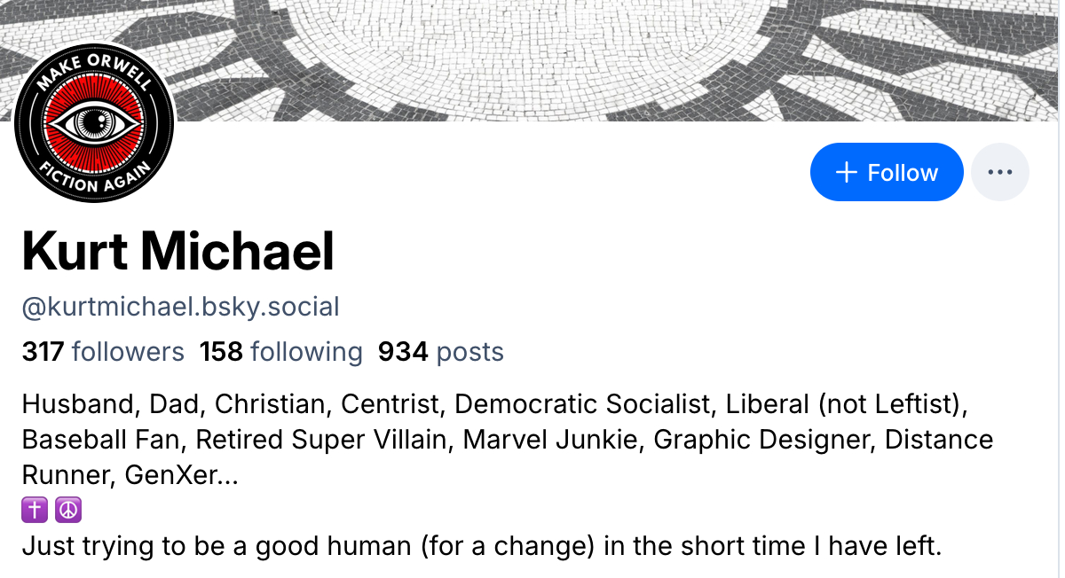The image size is (1065, 578).
Task: Follow Kurt Michael's account
Action: point(886,172)
